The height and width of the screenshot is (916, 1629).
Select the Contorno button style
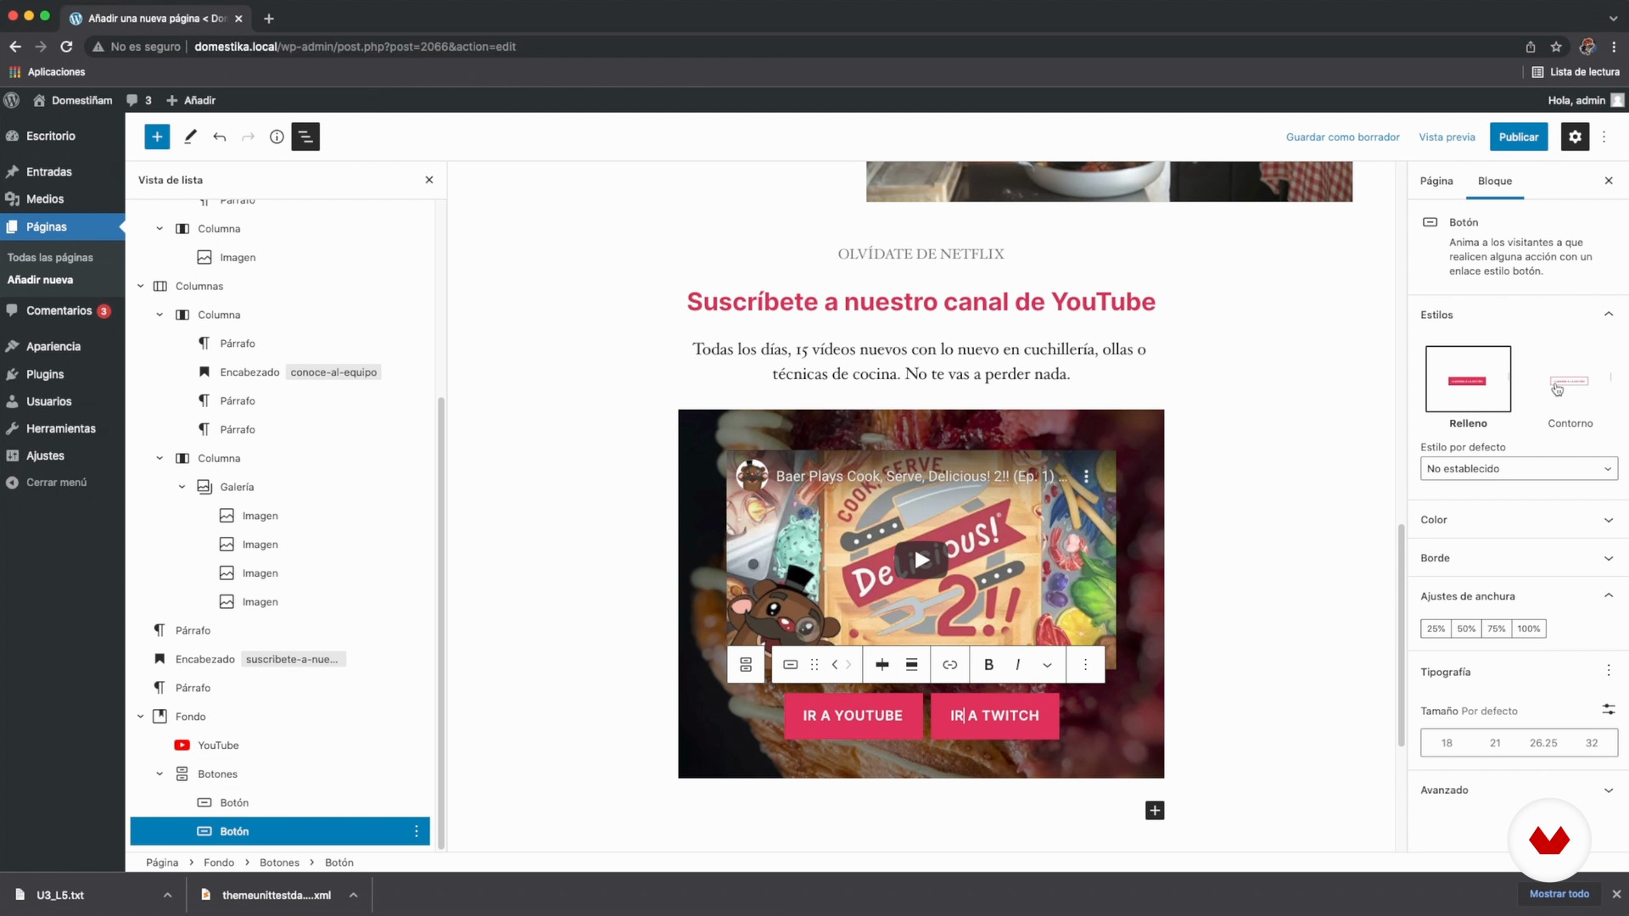(x=1570, y=388)
